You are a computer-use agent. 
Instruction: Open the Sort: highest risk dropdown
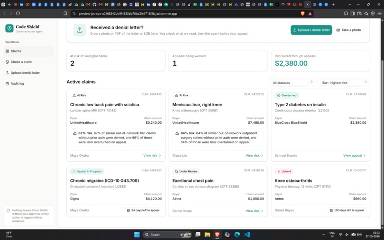[x=344, y=82]
